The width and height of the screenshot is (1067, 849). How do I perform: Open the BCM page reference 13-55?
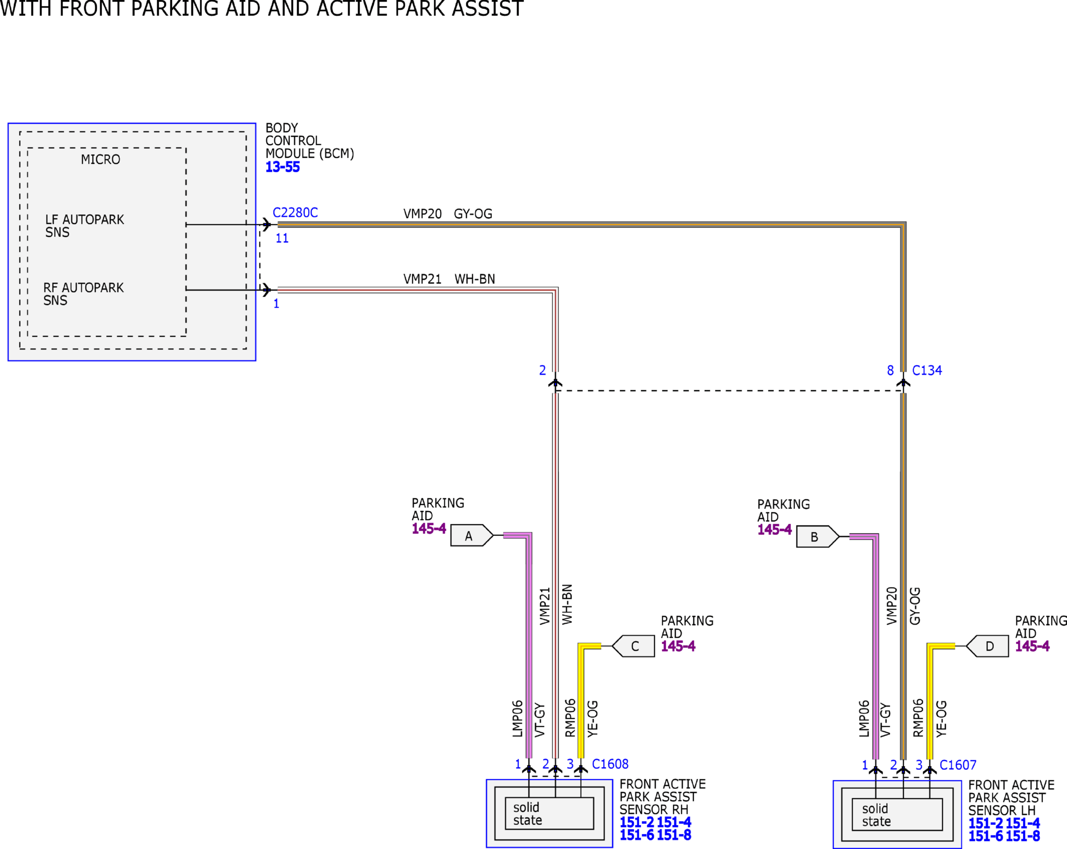(x=283, y=167)
